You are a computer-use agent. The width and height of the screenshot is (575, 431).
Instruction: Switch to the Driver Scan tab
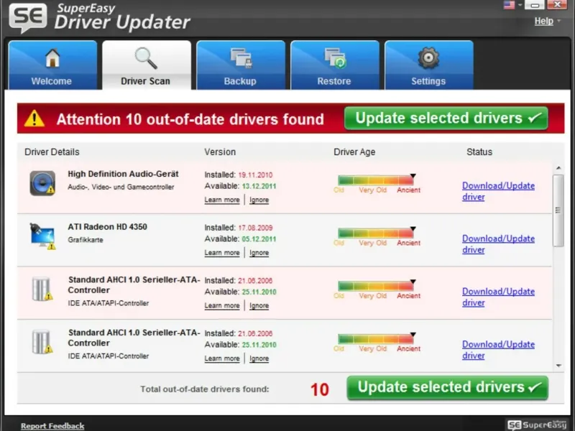point(147,65)
